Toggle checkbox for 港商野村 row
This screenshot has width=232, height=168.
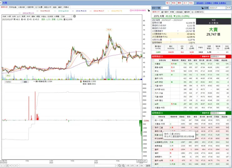(x=153, y=157)
